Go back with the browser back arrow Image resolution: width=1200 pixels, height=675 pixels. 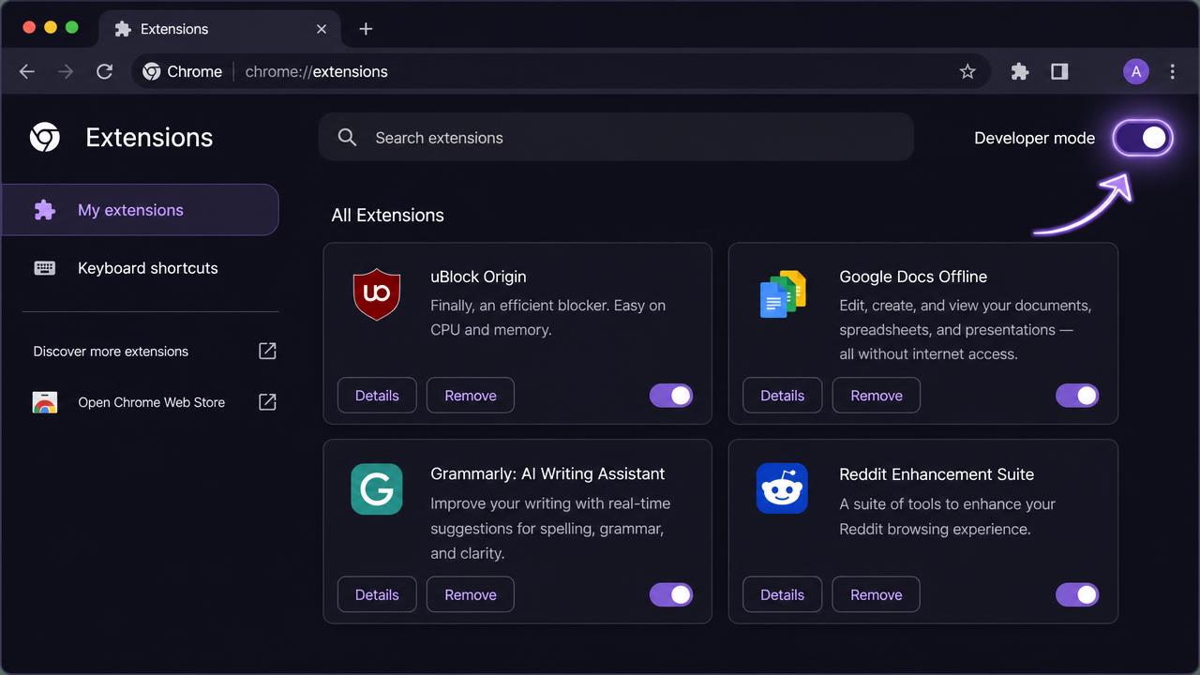pyautogui.click(x=27, y=71)
